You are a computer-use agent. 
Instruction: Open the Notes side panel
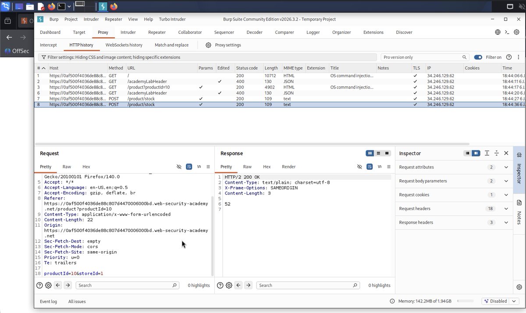(x=519, y=212)
